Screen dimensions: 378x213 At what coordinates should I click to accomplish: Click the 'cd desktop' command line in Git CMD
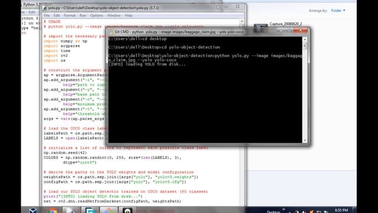tap(138, 39)
